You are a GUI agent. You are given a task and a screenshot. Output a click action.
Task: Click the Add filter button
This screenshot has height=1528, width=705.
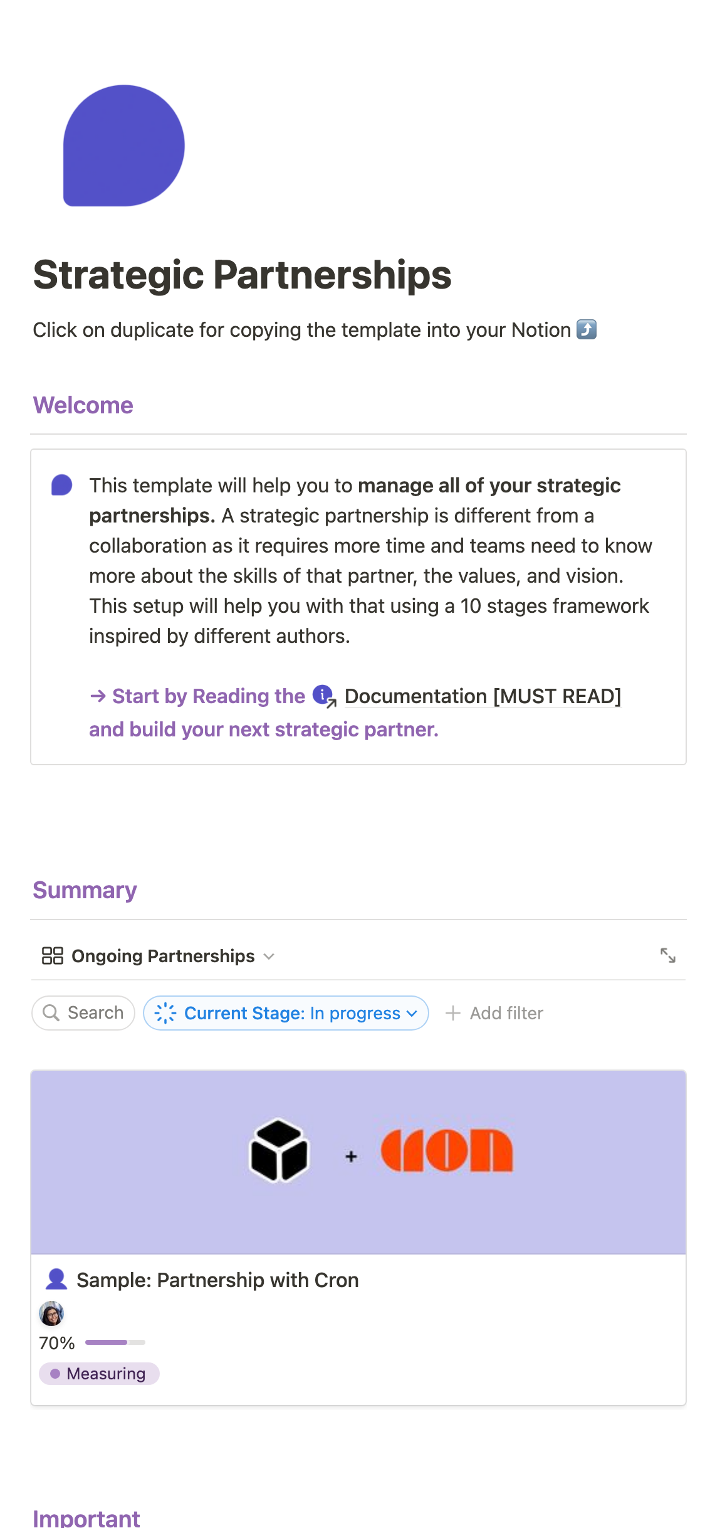pos(494,1013)
